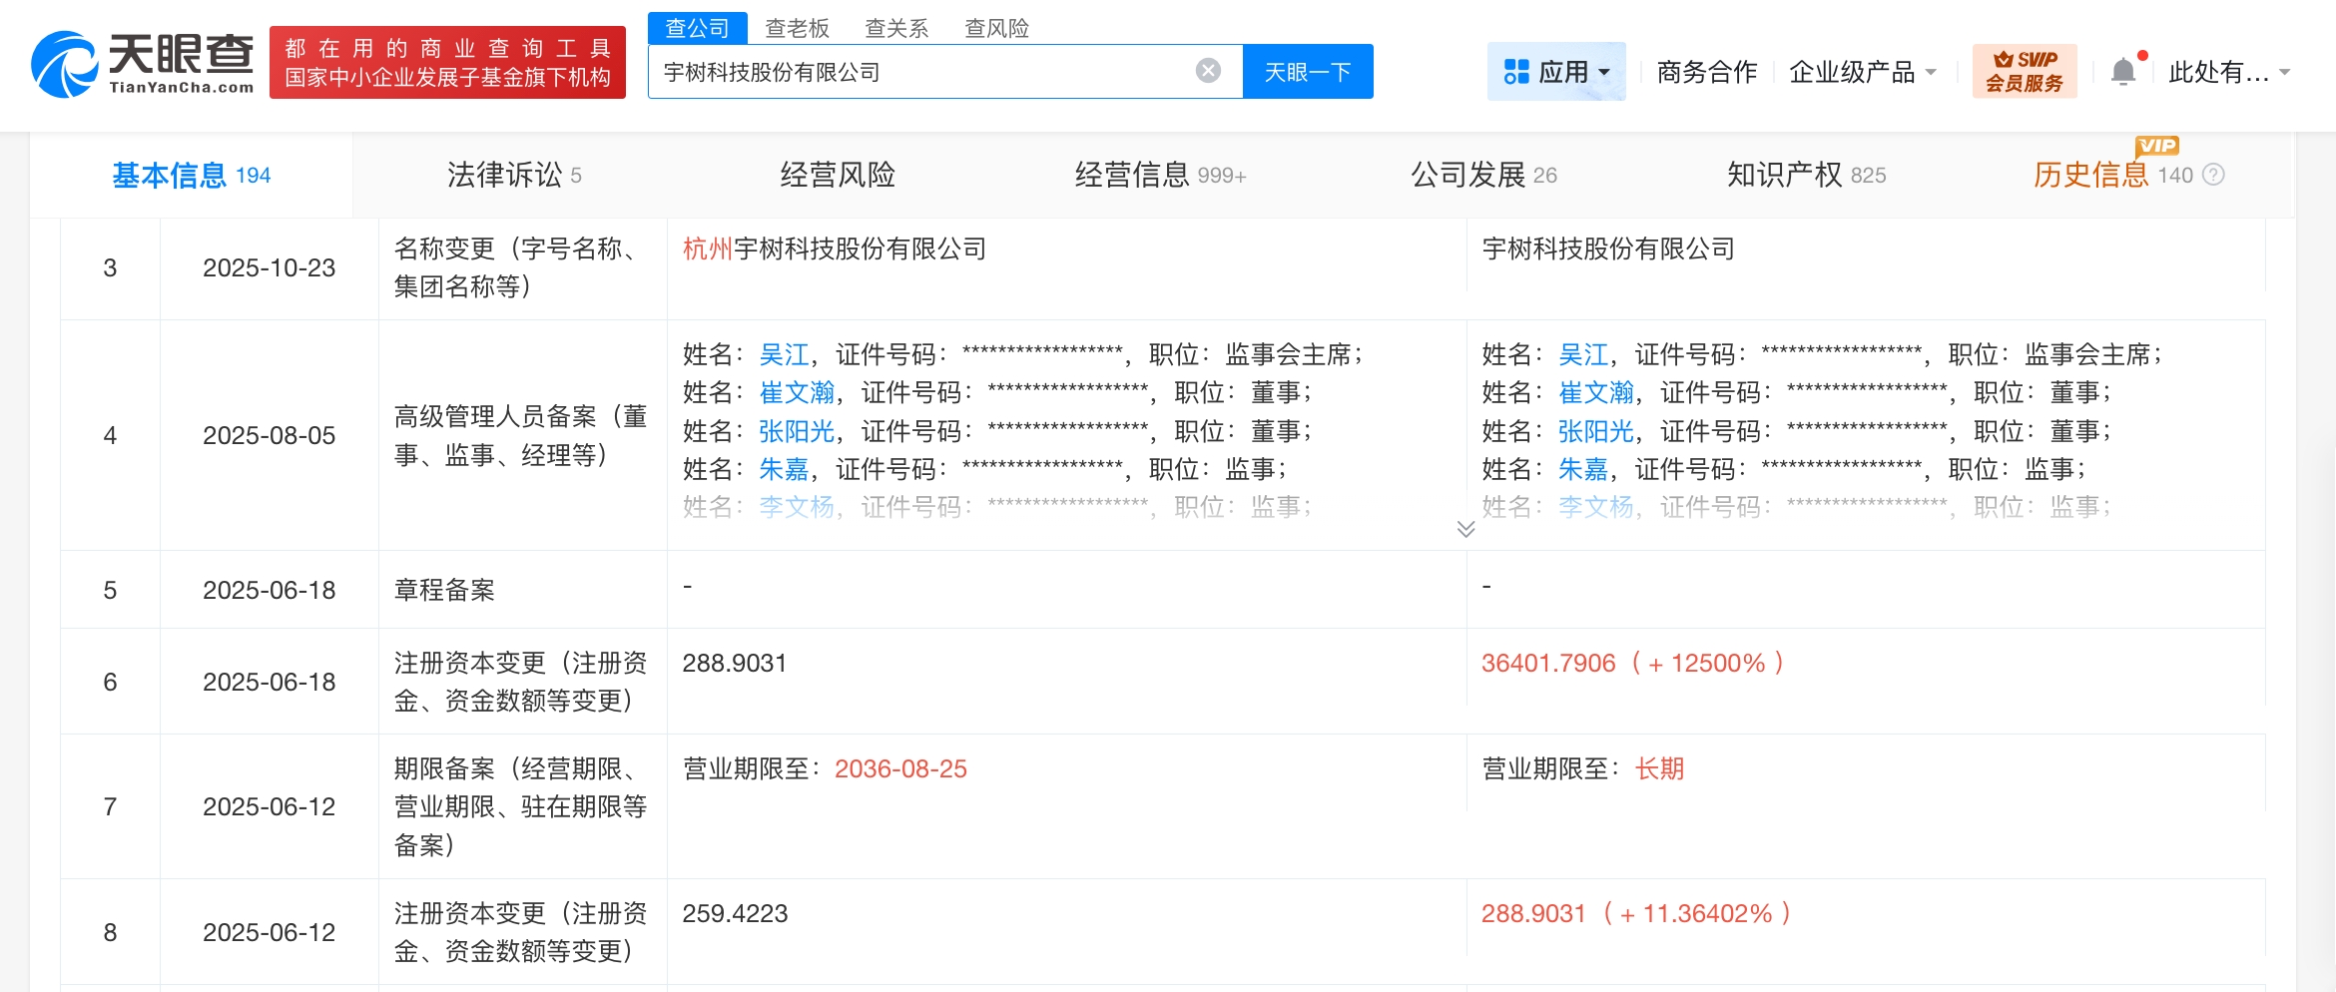Click 名称变更 change item in row 3
Image resolution: width=2336 pixels, height=992 pixels.
click(519, 267)
